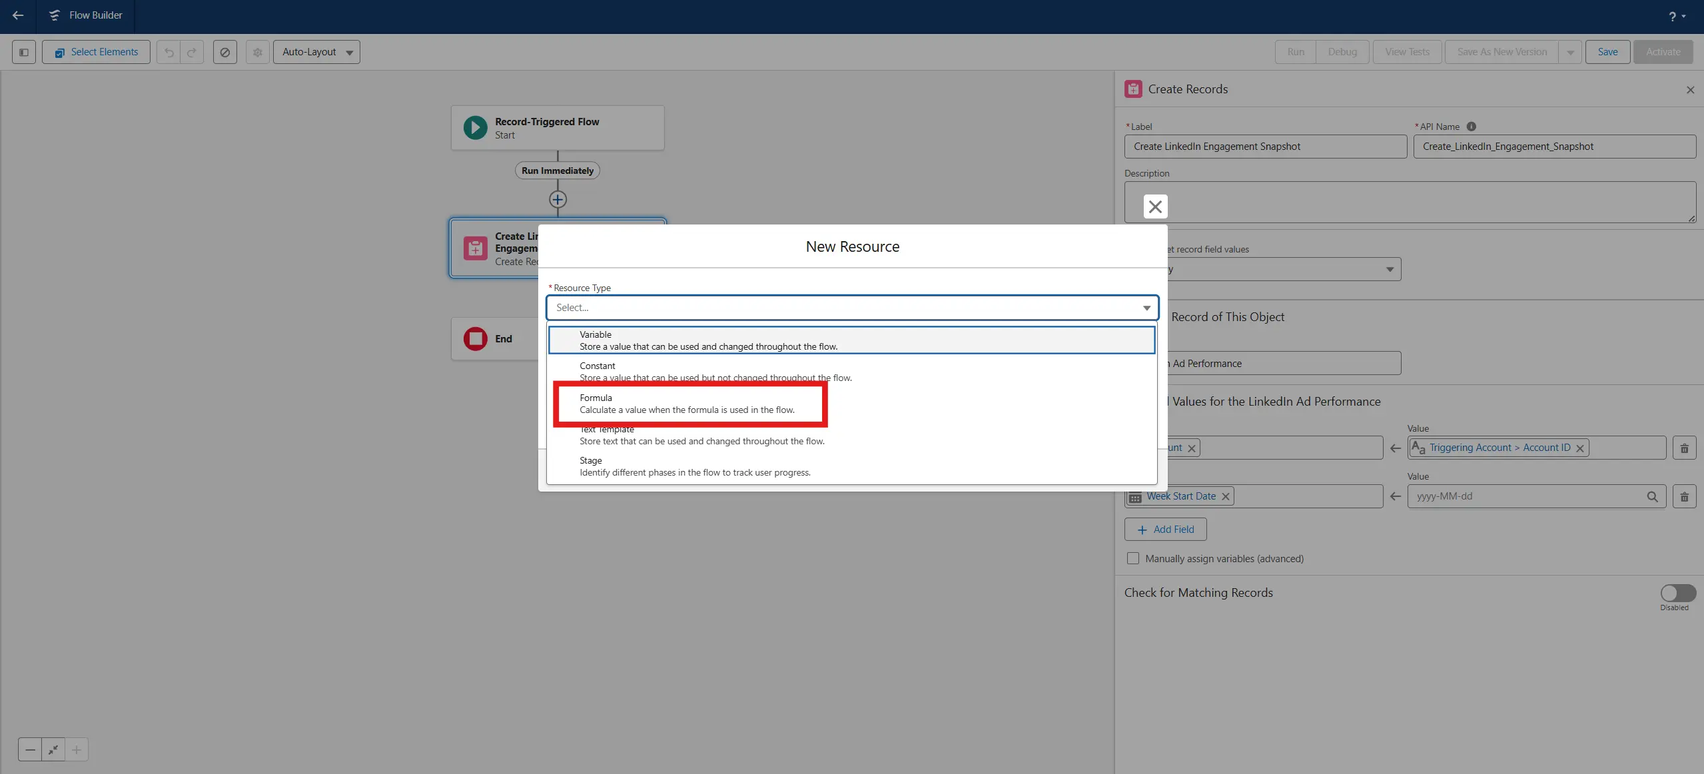
Task: Close the New Resource modal
Action: pyautogui.click(x=1155, y=206)
